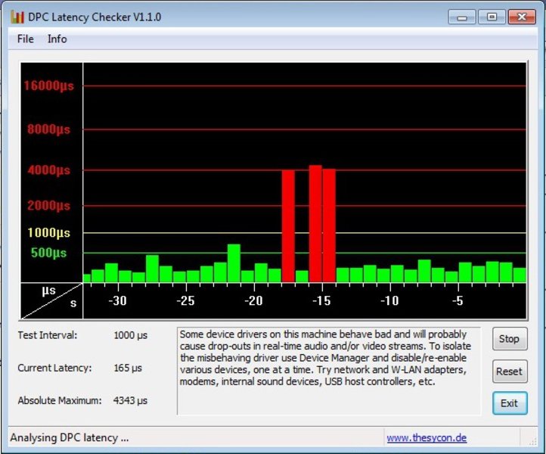This screenshot has height=454, width=546.
Task: Click the 1000 µs test interval value
Action: point(131,335)
